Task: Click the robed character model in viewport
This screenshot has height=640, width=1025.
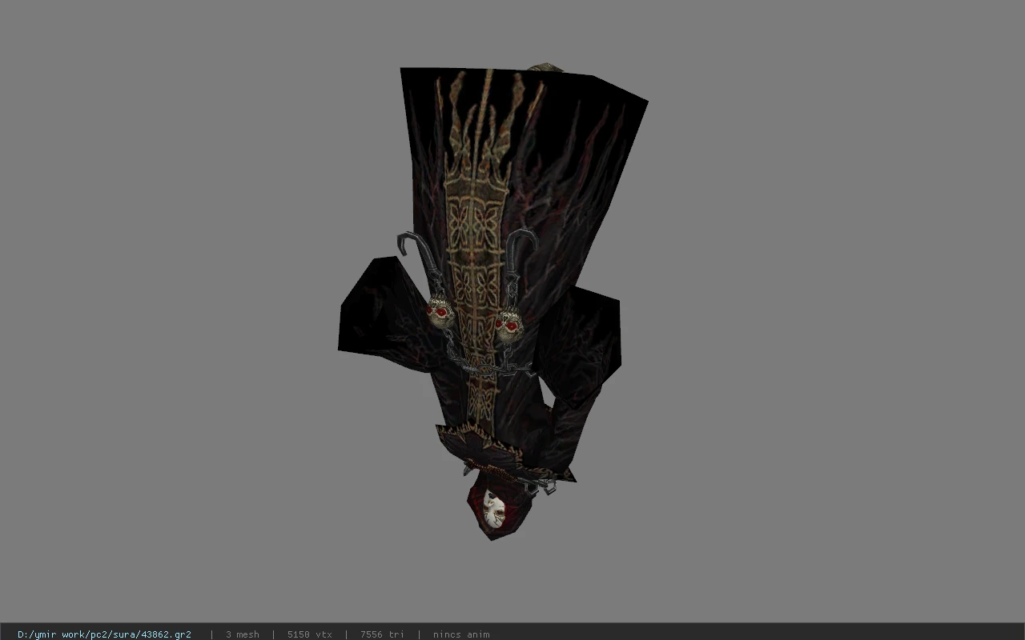Action: (492, 302)
